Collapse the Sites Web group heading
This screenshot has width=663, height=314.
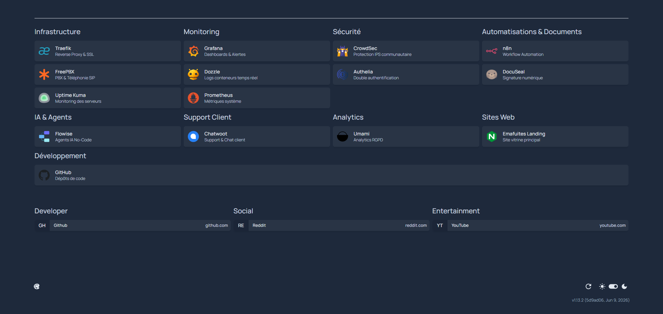(x=498, y=117)
